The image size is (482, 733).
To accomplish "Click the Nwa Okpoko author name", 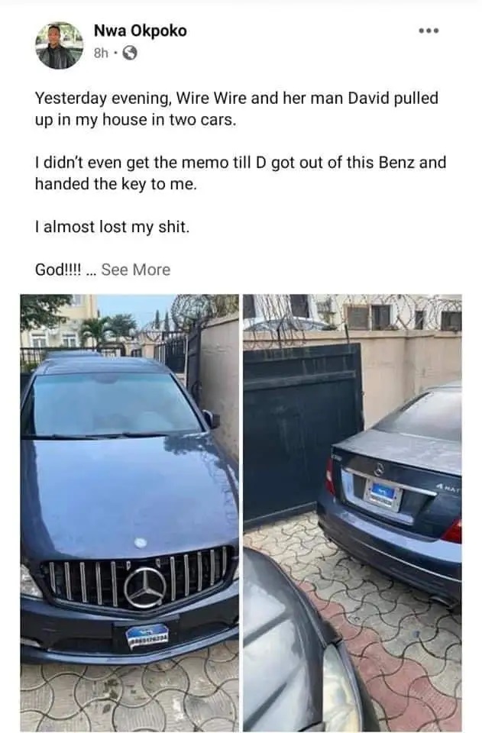I will pyautogui.click(x=141, y=31).
